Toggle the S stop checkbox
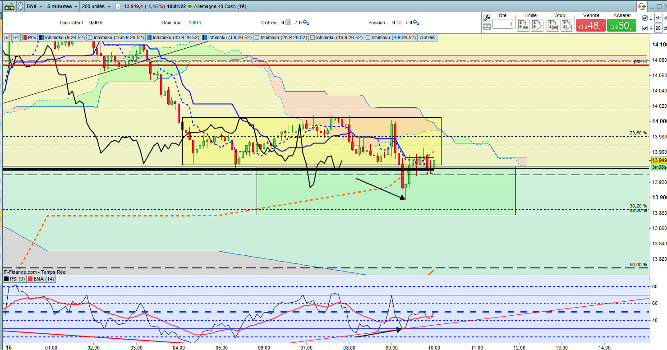This screenshot has width=667, height=350. point(644,28)
